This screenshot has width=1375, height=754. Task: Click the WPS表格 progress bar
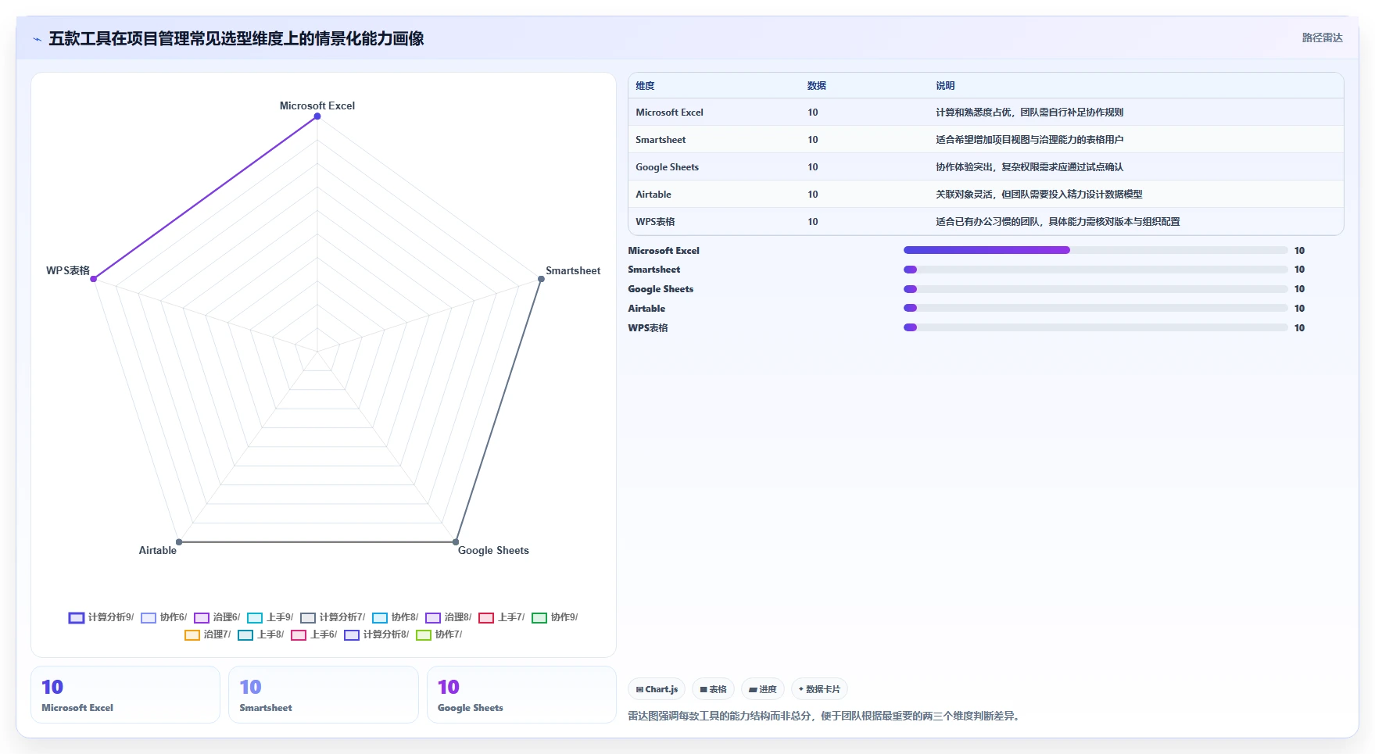pos(1095,327)
